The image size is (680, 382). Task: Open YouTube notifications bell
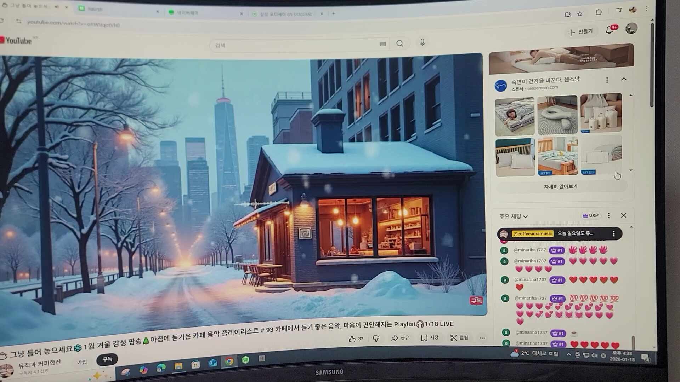pos(610,30)
